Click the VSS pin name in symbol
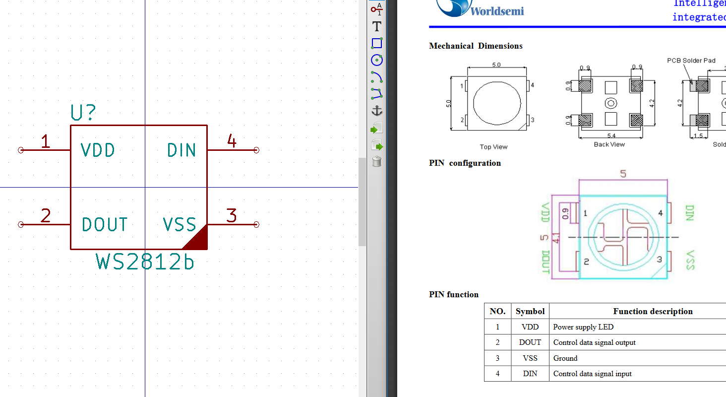 point(180,224)
